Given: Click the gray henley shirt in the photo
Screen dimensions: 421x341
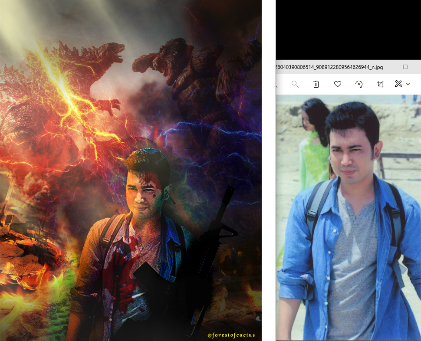Looking at the screenshot, I should (x=351, y=260).
